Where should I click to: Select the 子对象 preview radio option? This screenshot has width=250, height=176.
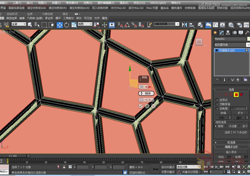click(x=227, y=126)
